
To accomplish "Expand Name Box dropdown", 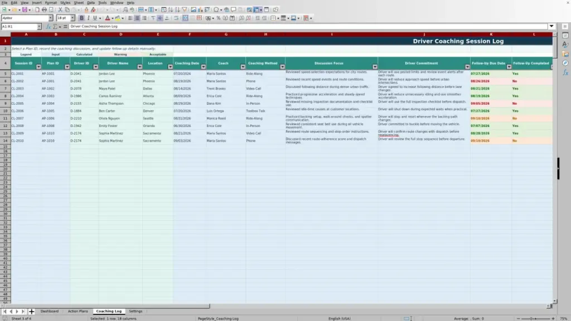I will coord(39,26).
